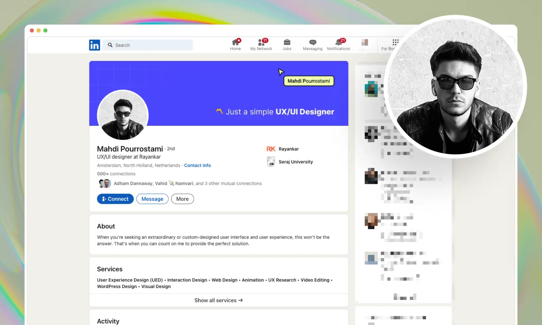Click the green window maximize dot
This screenshot has height=325, width=542.
tap(45, 30)
